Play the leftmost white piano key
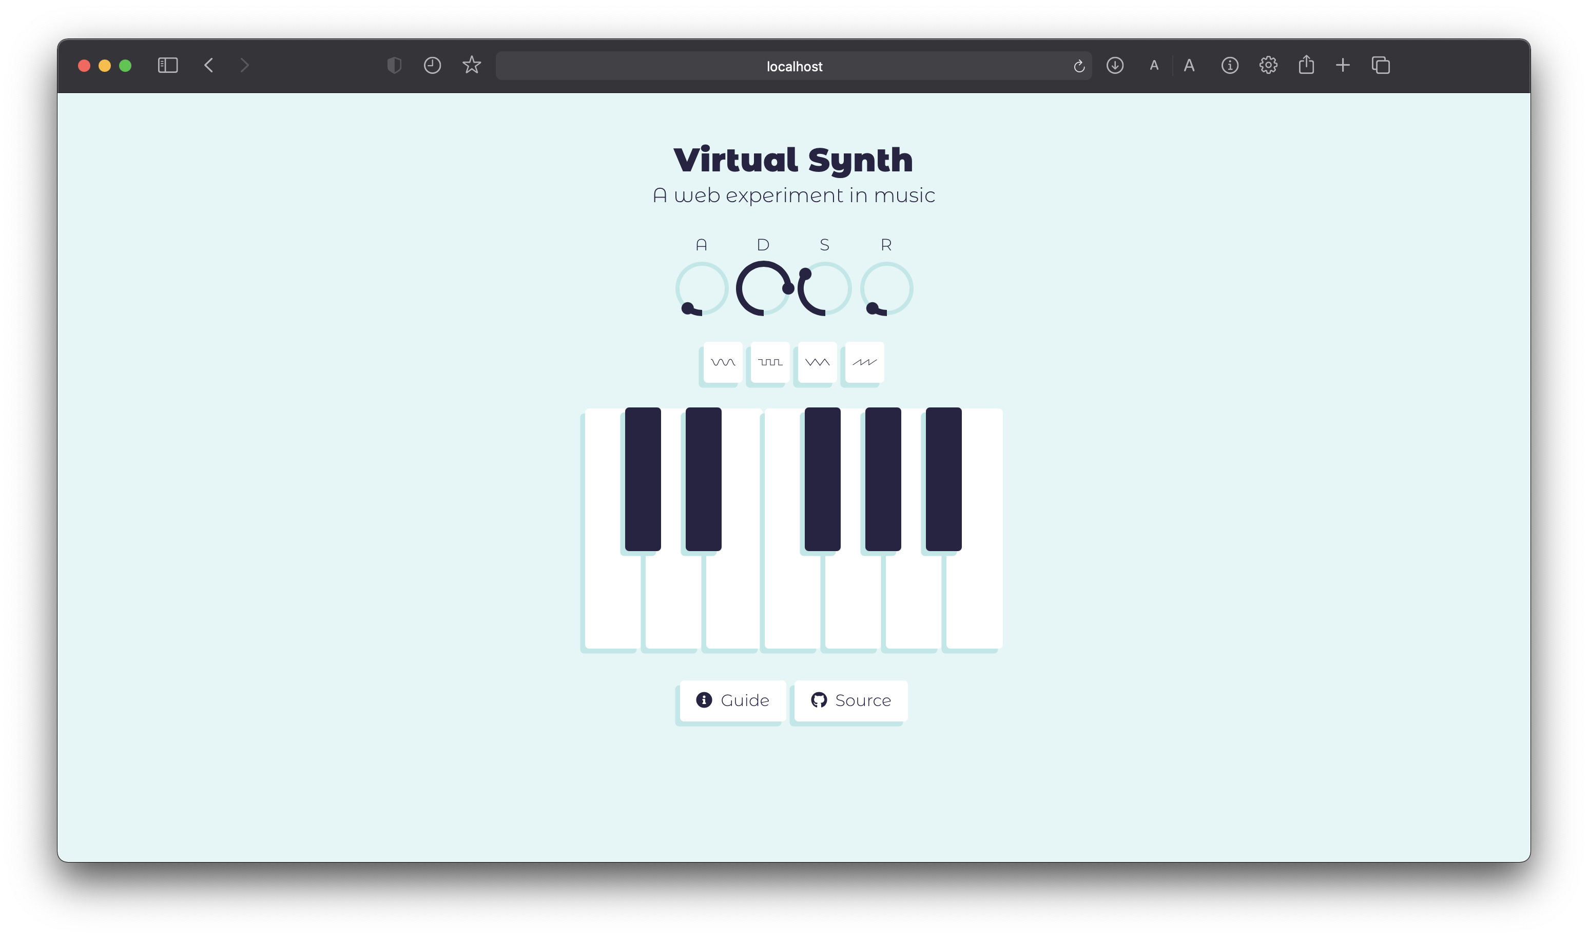Image resolution: width=1588 pixels, height=938 pixels. tap(610, 600)
